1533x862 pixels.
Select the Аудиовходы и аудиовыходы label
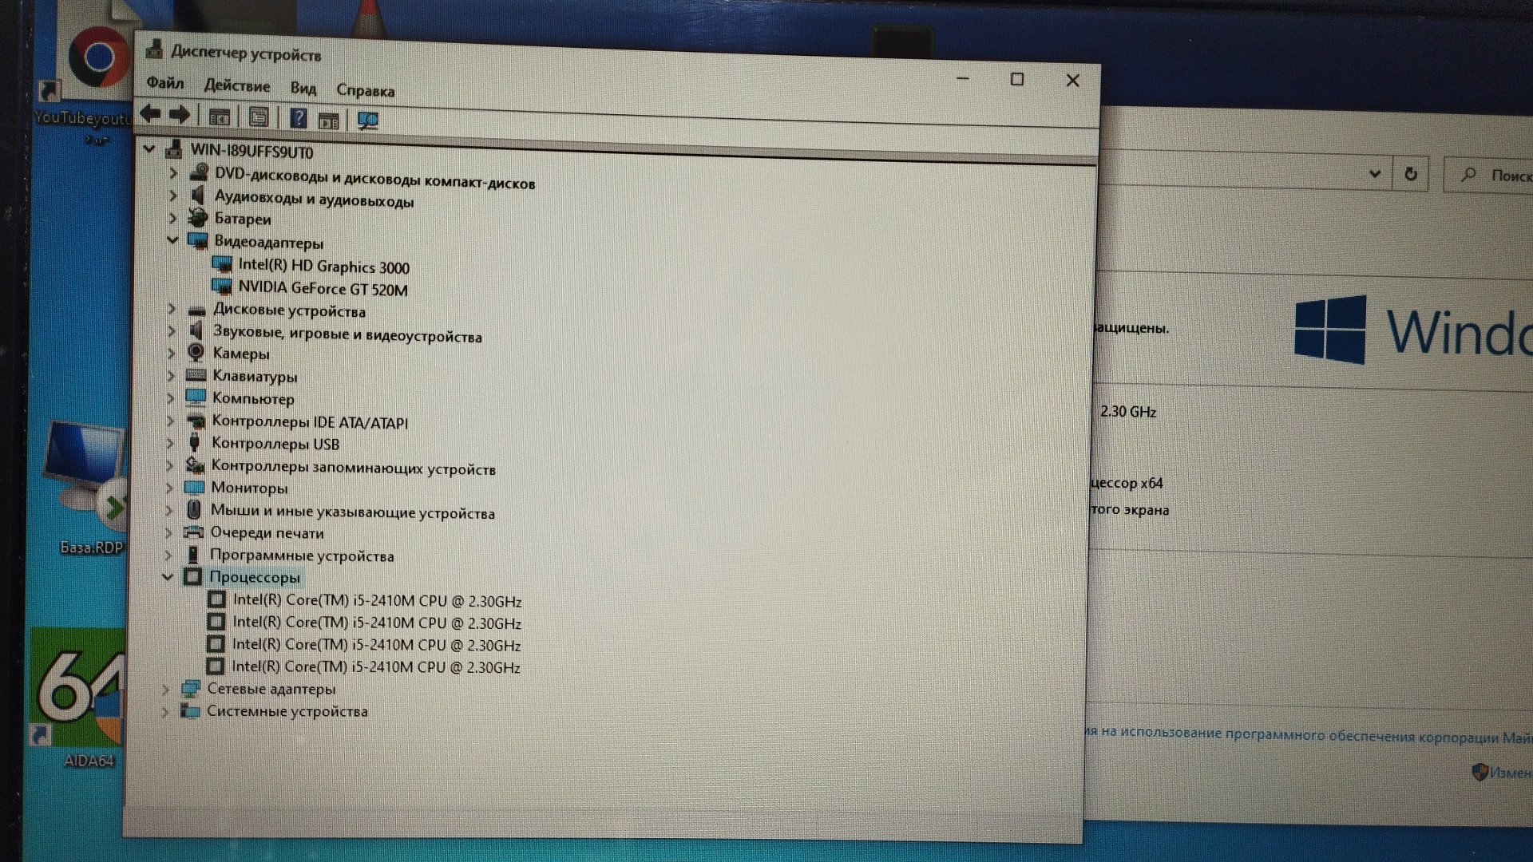coord(314,199)
